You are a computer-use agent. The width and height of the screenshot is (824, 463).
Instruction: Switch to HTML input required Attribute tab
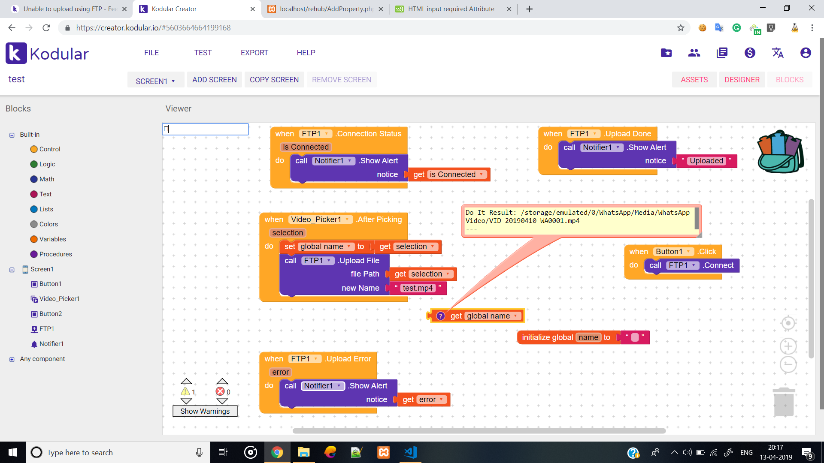tap(453, 9)
